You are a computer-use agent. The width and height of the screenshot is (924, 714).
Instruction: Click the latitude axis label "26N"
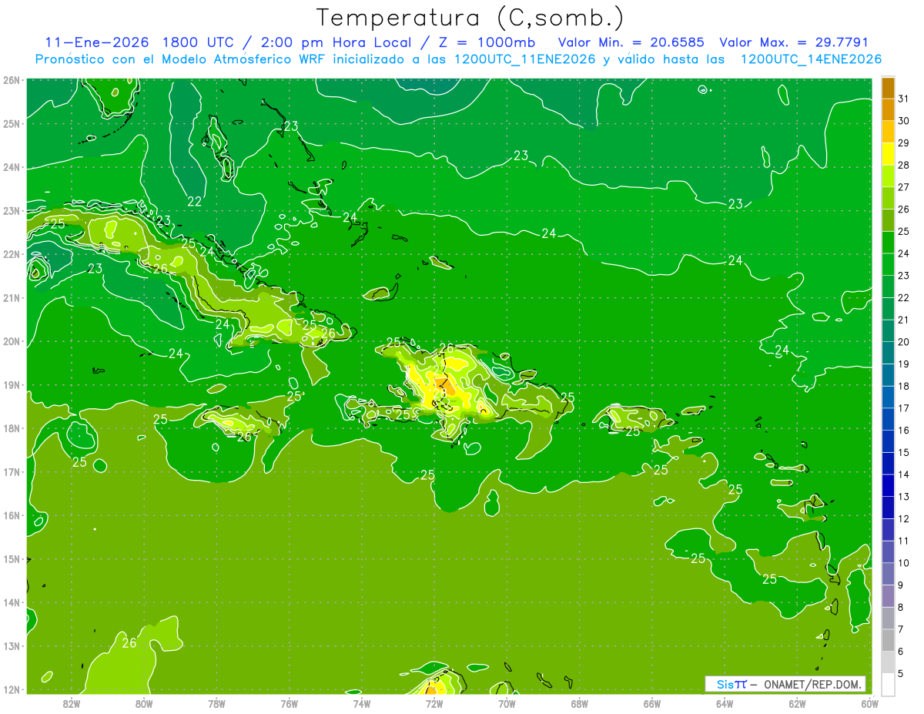(x=12, y=80)
